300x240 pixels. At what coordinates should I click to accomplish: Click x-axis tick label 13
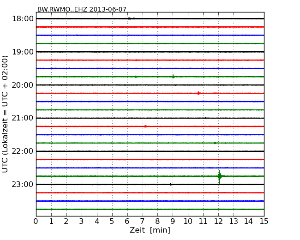234,222
